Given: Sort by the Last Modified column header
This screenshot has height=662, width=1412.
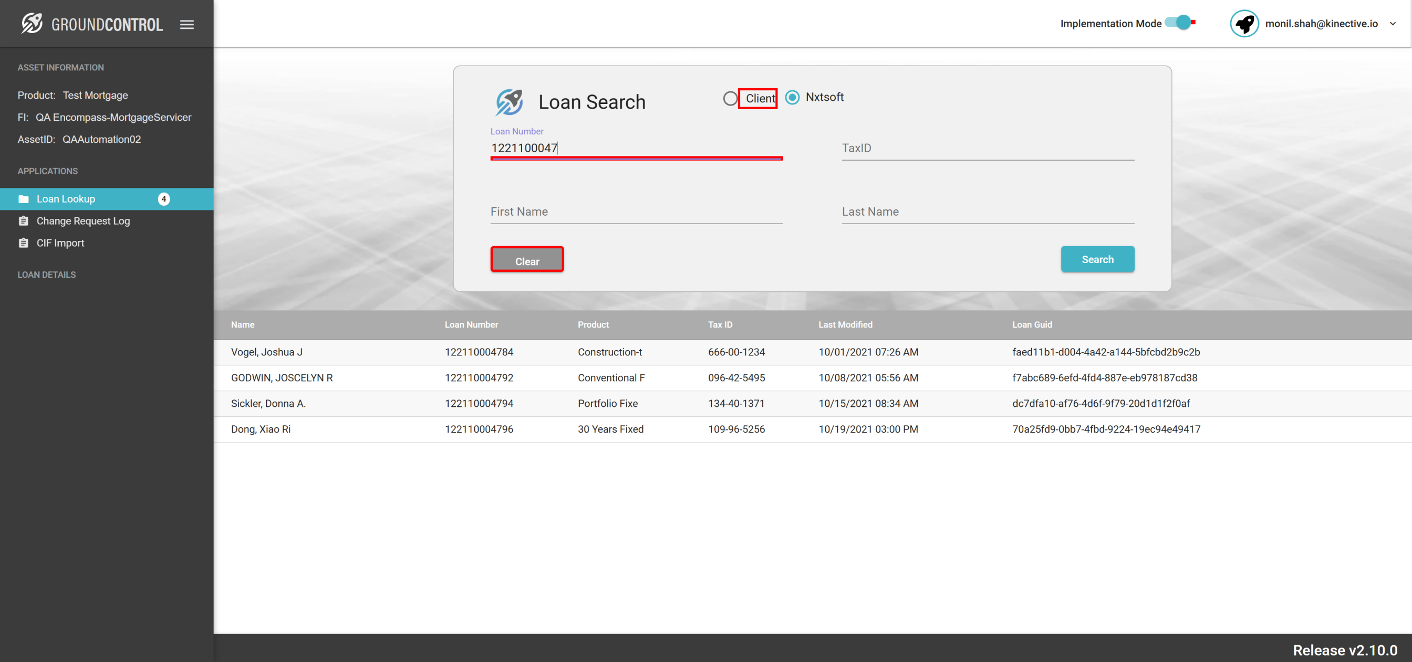Looking at the screenshot, I should (x=845, y=324).
